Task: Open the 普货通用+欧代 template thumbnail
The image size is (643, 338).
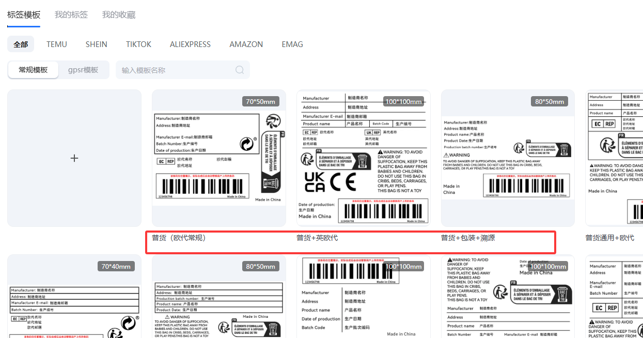Action: pos(614,158)
